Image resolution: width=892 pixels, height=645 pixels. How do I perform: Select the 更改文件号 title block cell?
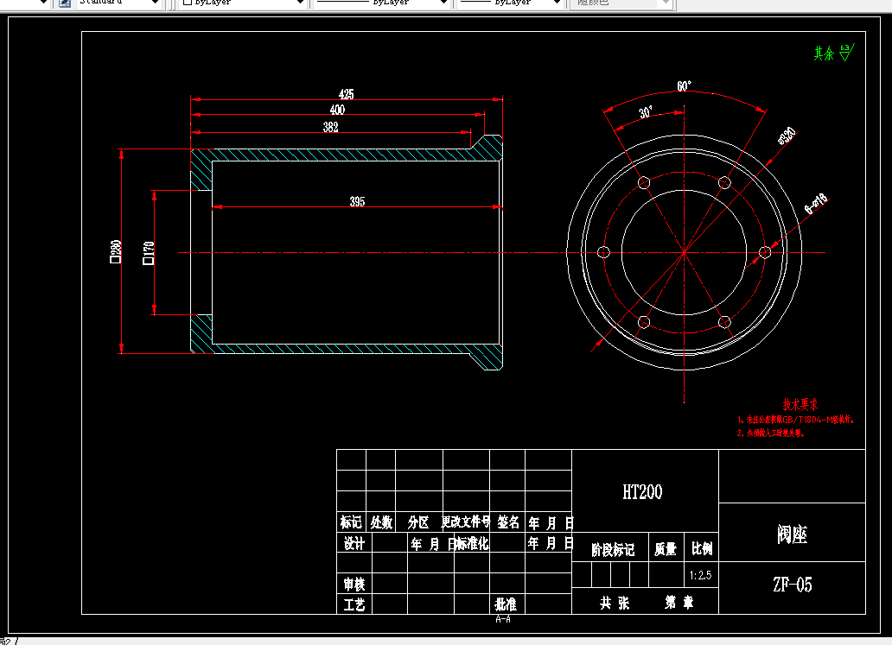click(x=466, y=522)
